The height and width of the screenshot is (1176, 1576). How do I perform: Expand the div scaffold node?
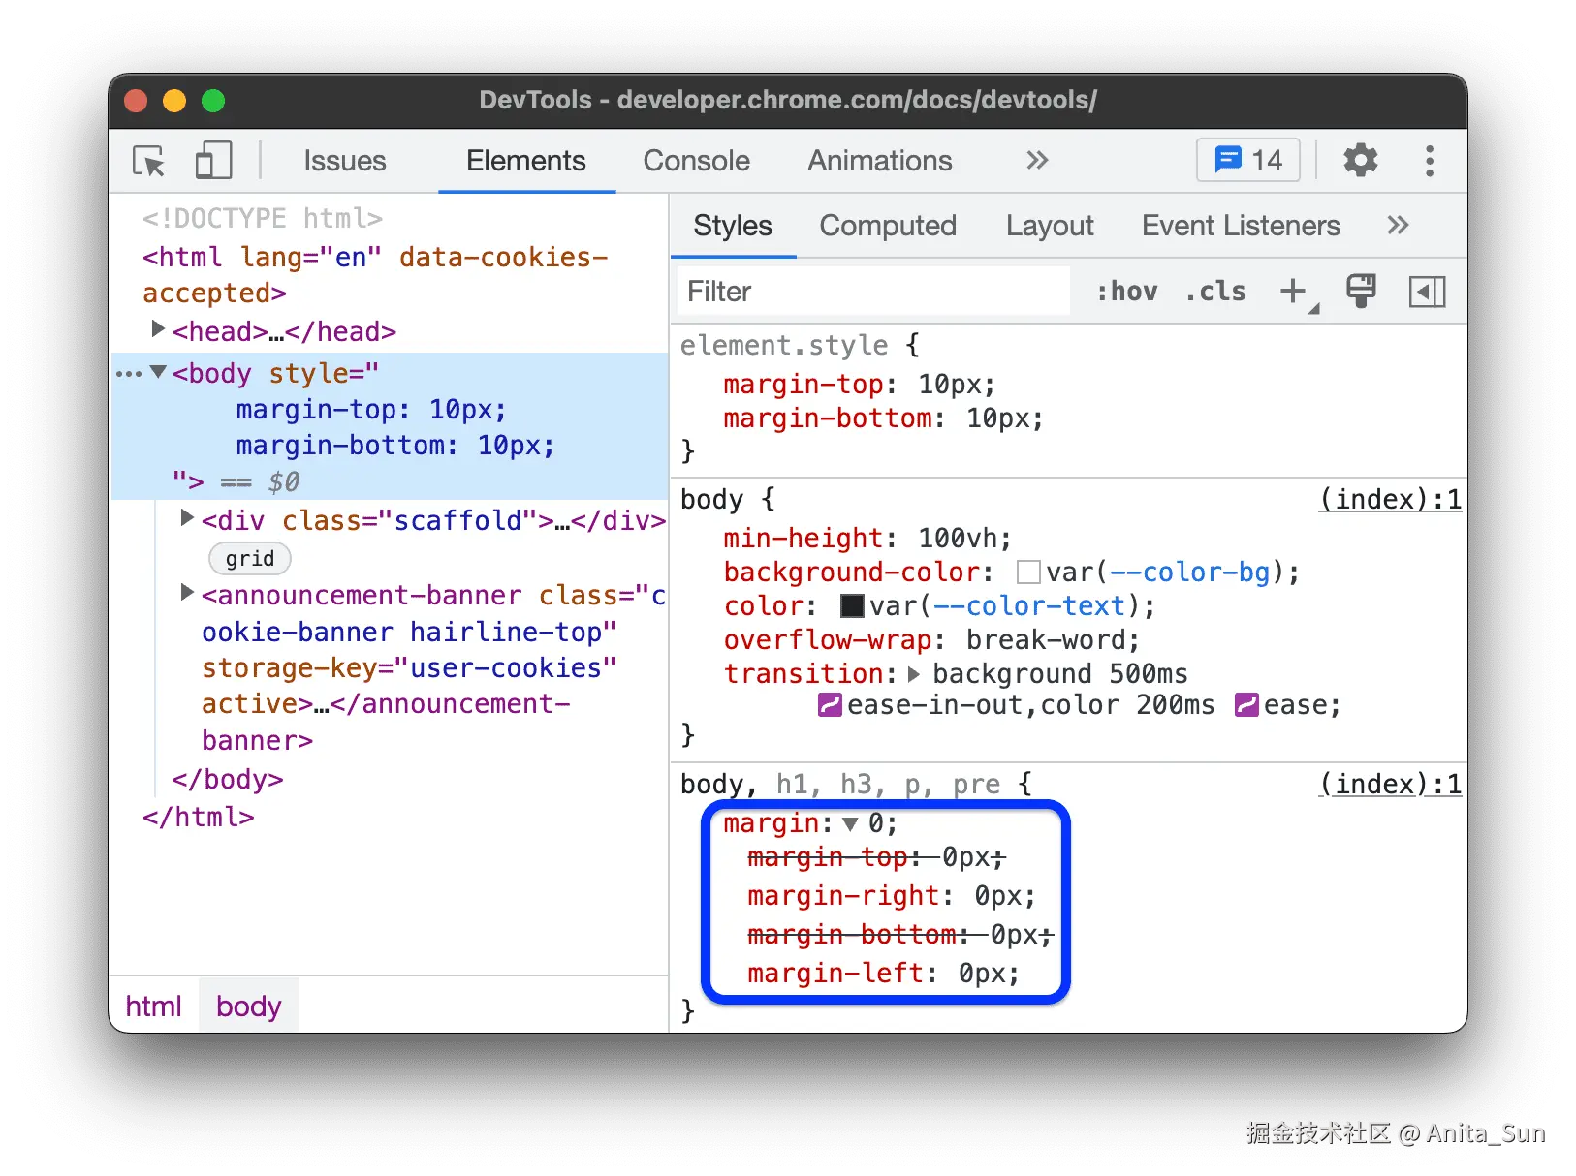[x=187, y=519]
